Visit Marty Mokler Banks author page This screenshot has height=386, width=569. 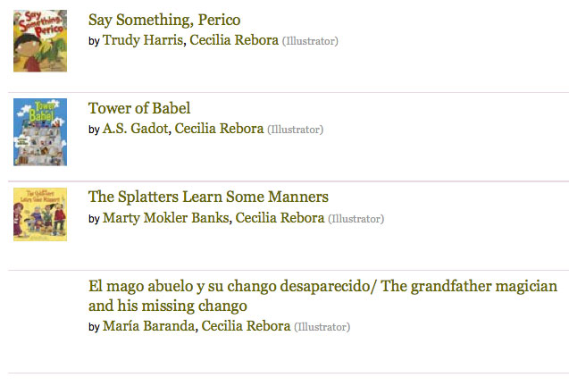(x=166, y=218)
